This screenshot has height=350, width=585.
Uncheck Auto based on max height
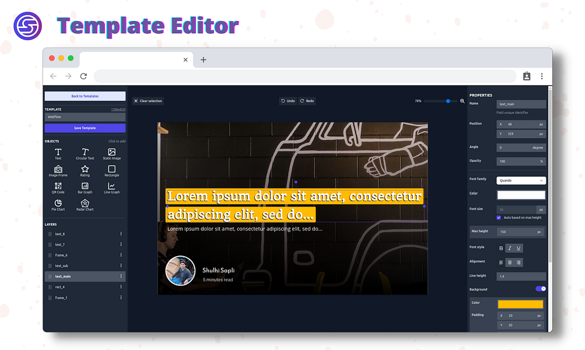click(x=499, y=218)
